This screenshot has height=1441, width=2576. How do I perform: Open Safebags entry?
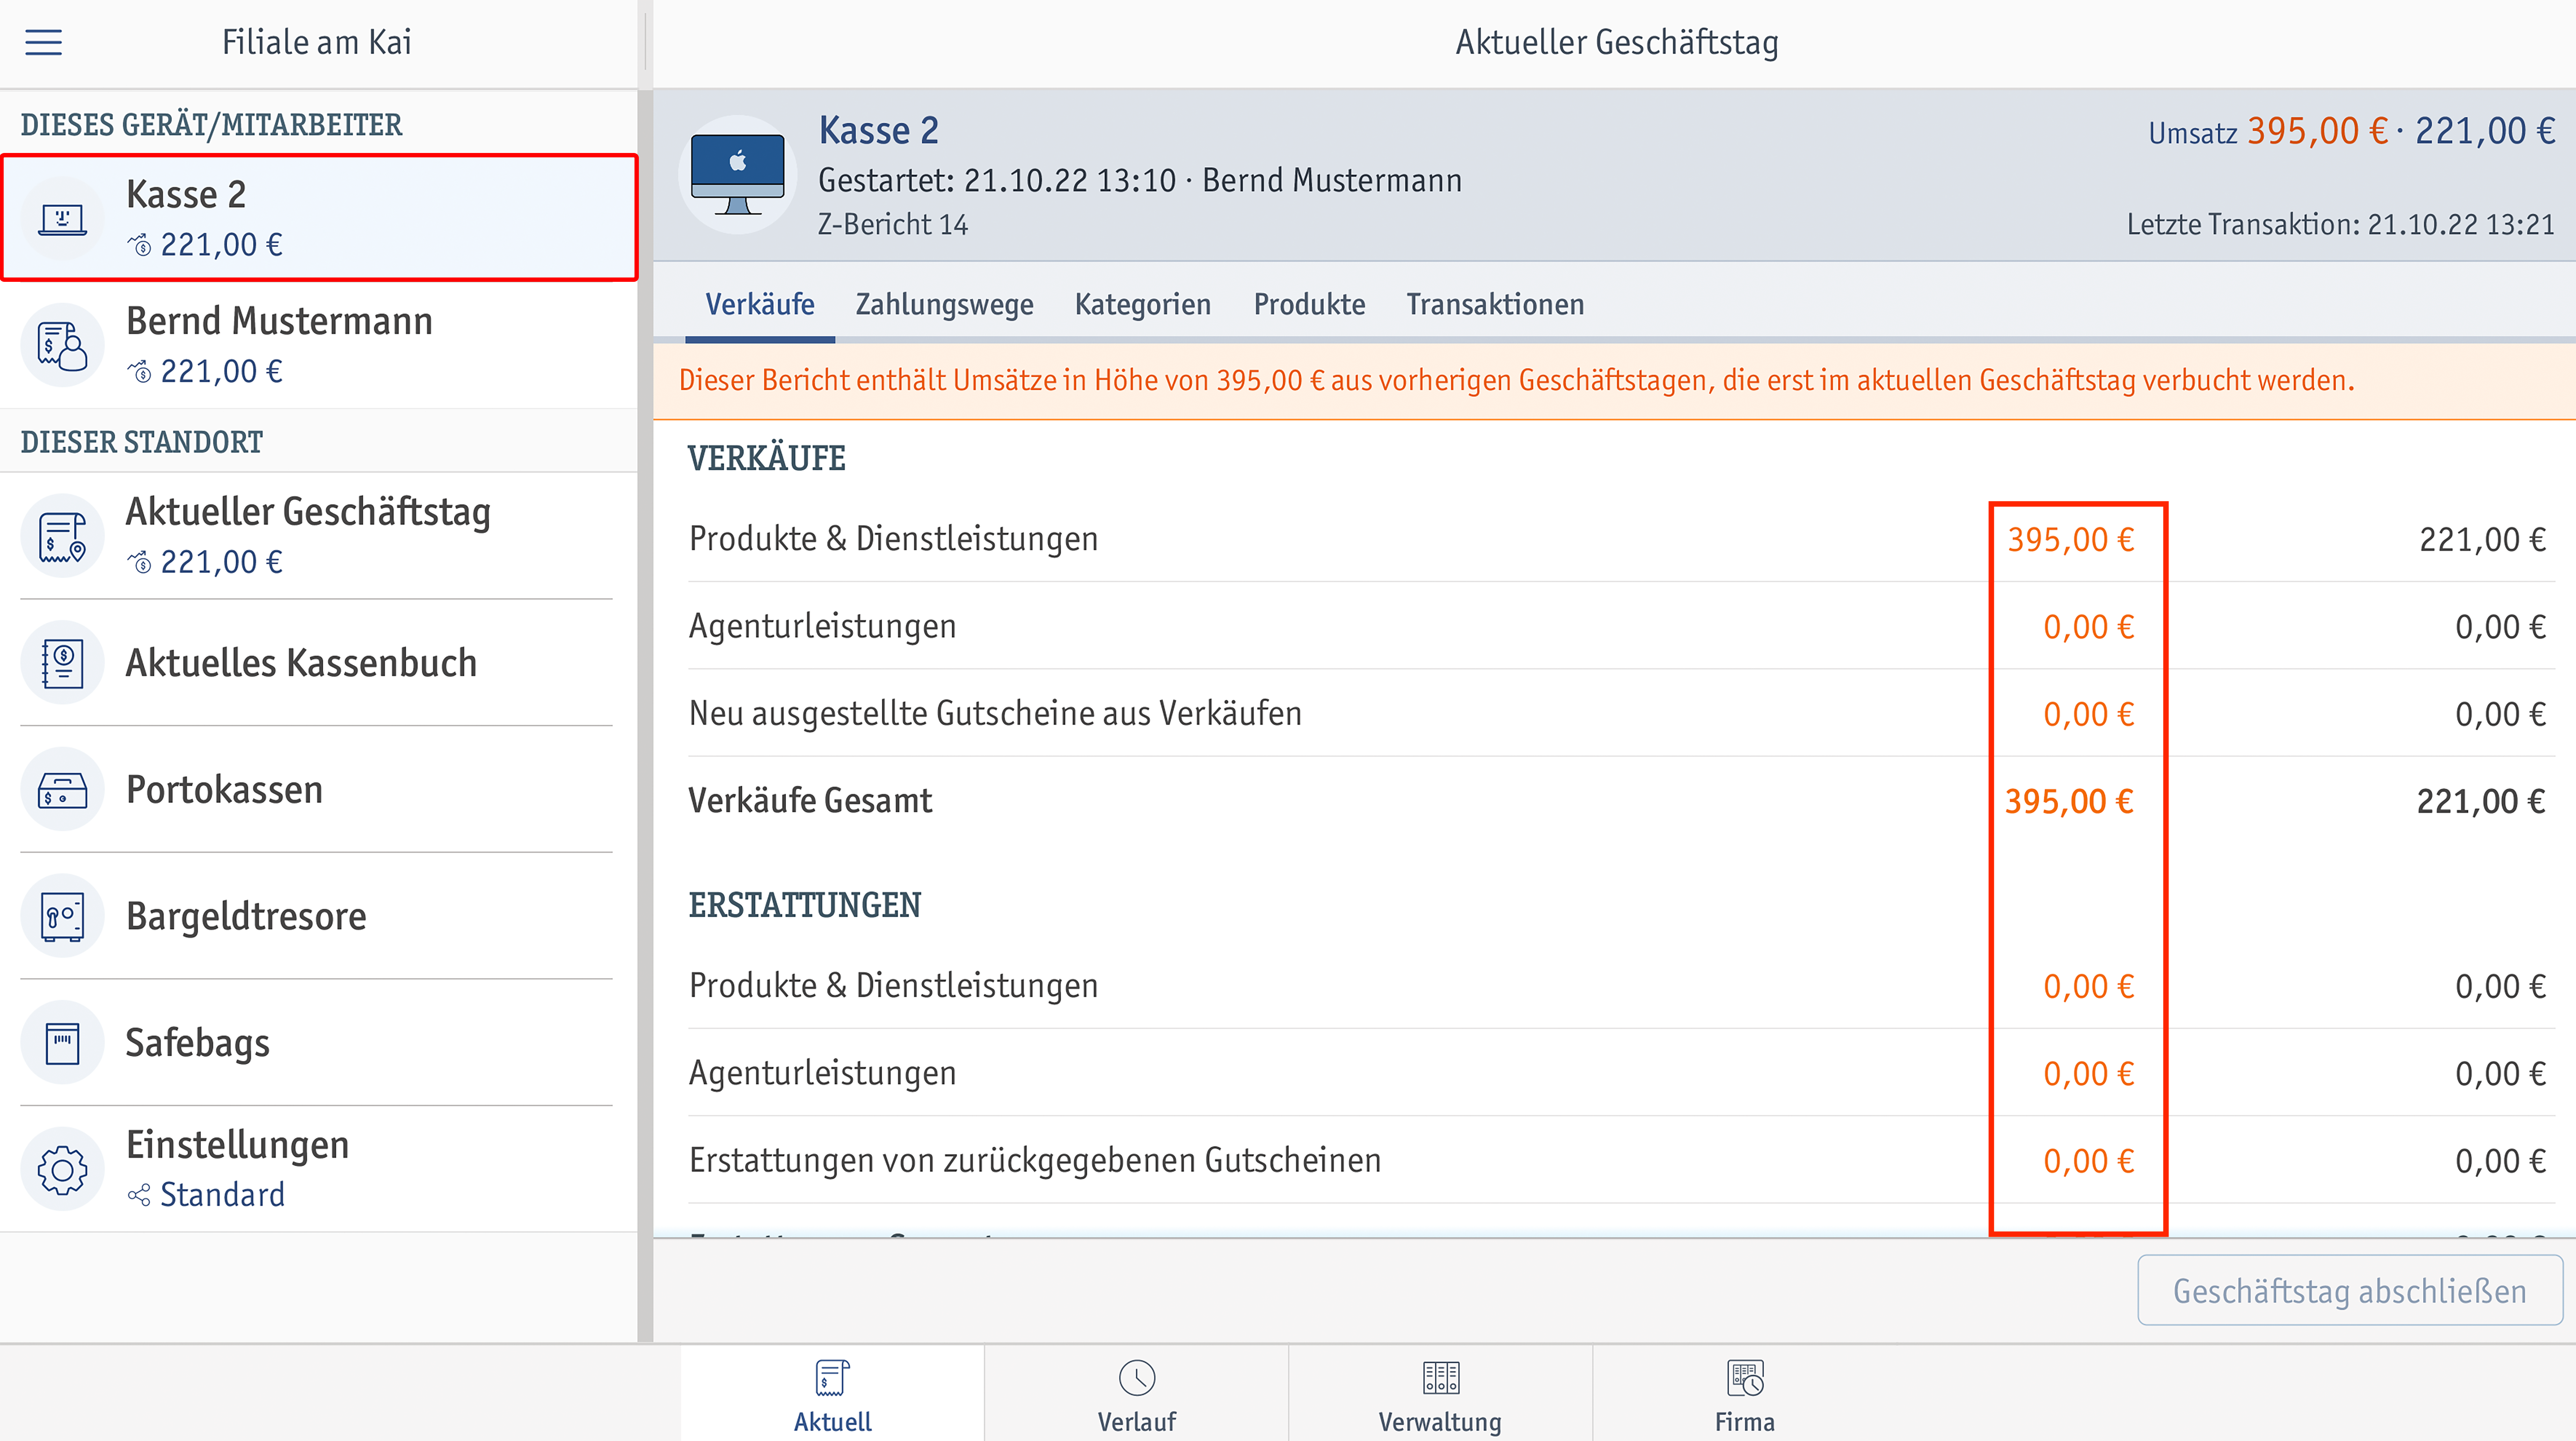pyautogui.click(x=319, y=1043)
